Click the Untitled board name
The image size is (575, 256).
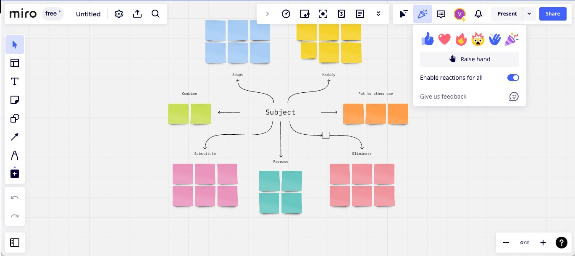coord(88,14)
